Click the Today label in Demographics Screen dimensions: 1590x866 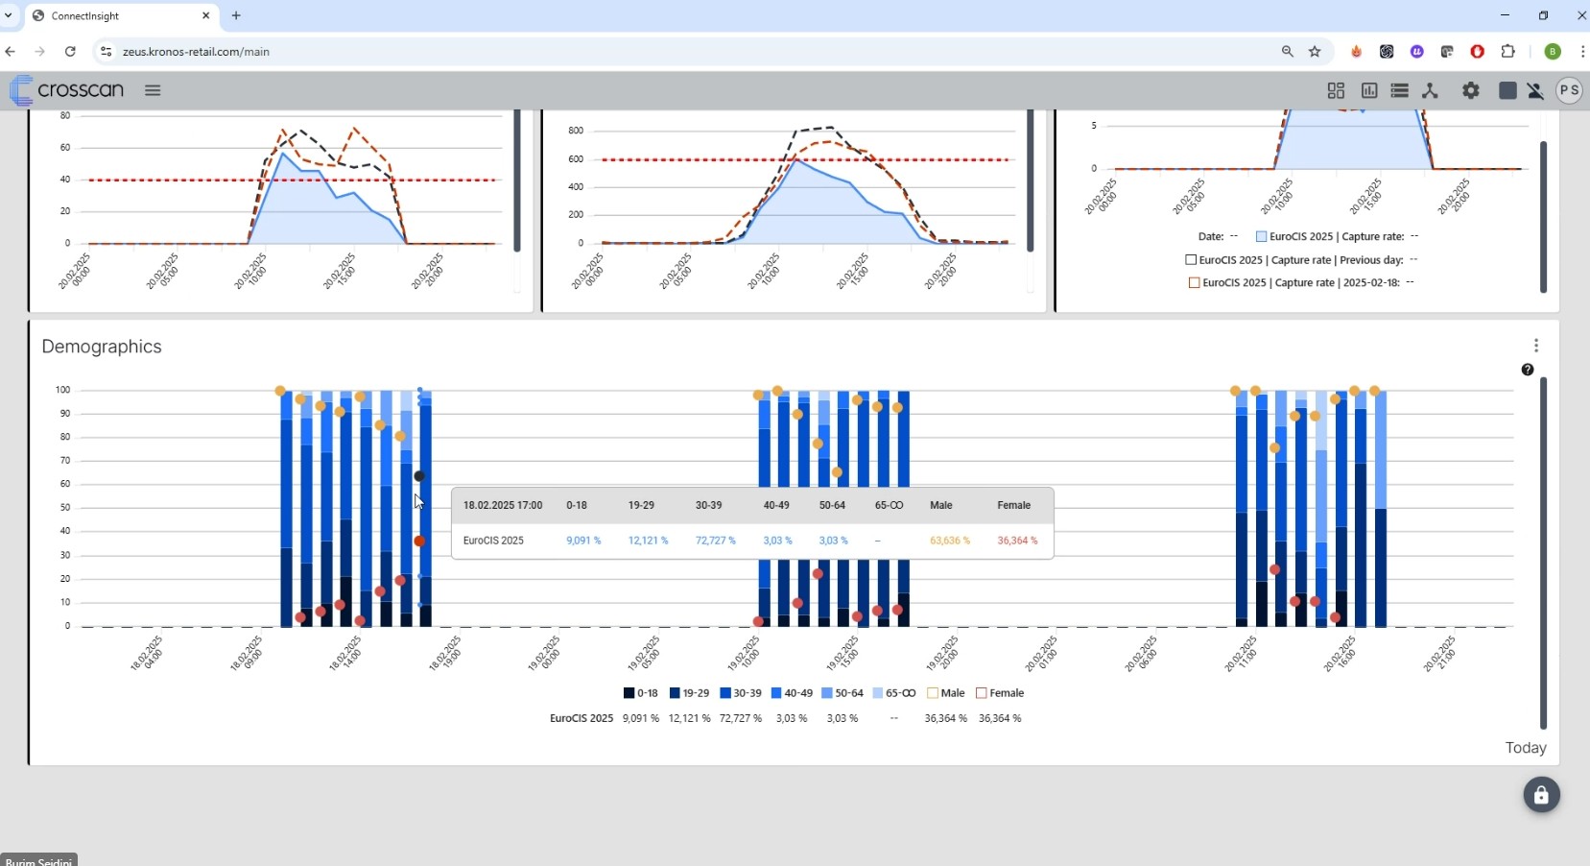[x=1525, y=748]
